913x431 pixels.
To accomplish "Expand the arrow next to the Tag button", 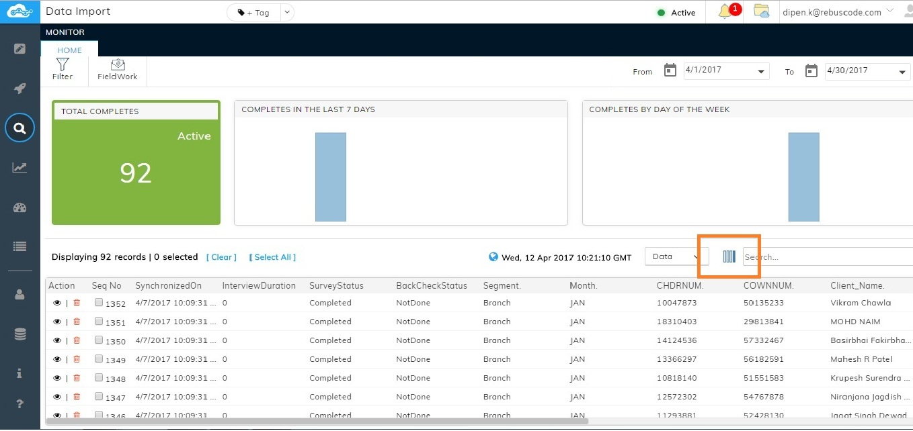I will [287, 12].
